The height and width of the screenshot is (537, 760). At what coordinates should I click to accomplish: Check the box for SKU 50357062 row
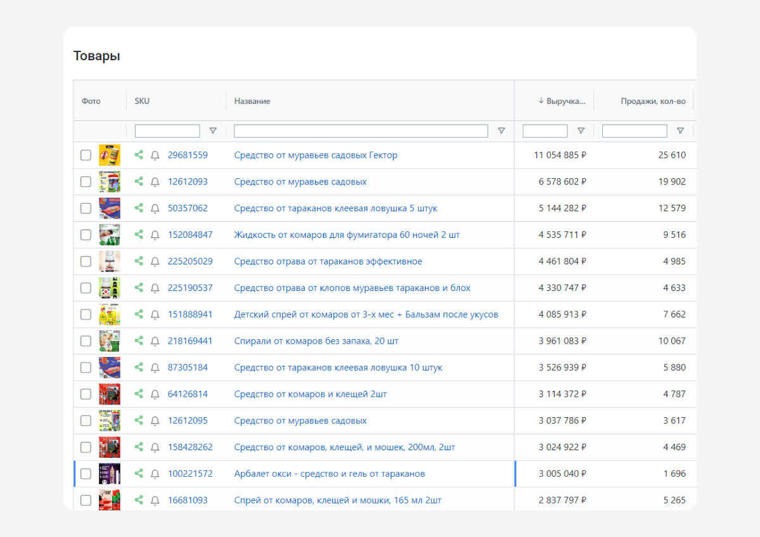[x=85, y=209]
